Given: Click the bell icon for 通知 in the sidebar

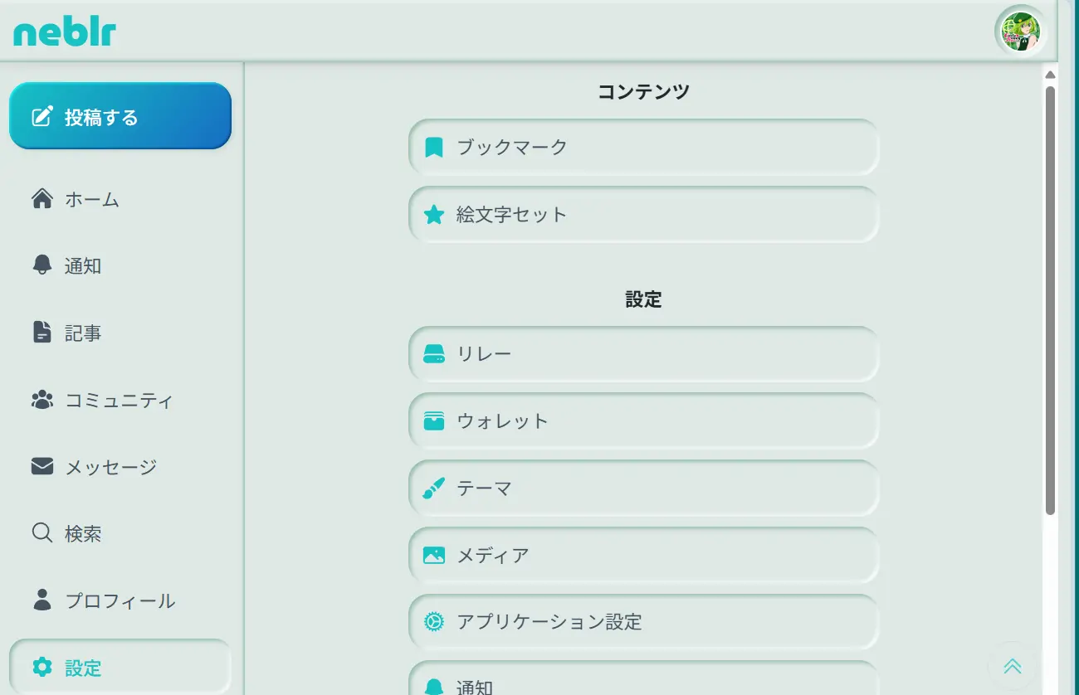Looking at the screenshot, I should [x=41, y=265].
